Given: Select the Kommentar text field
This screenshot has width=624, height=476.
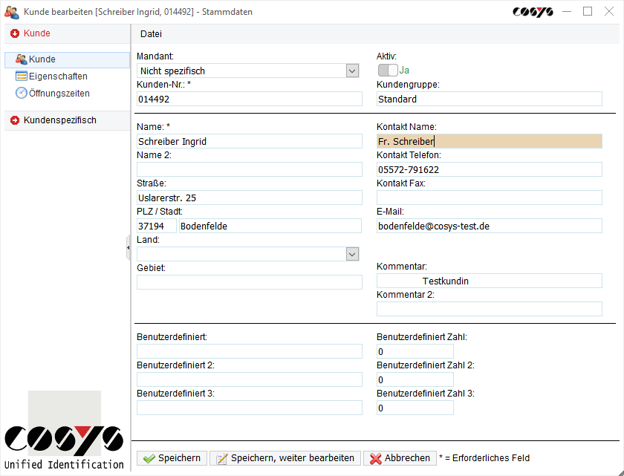Looking at the screenshot, I should (489, 280).
